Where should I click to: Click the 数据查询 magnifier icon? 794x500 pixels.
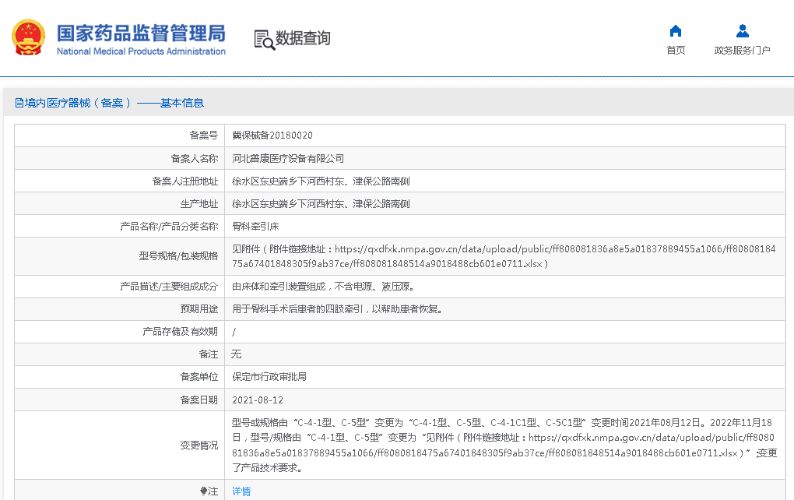point(265,39)
